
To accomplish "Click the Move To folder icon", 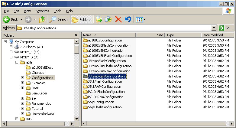I will point(99,19).
